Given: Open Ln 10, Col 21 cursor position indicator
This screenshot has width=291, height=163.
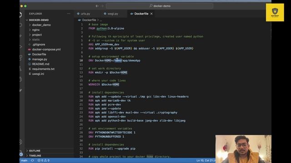Looking at the screenshot, I should coord(205,160).
